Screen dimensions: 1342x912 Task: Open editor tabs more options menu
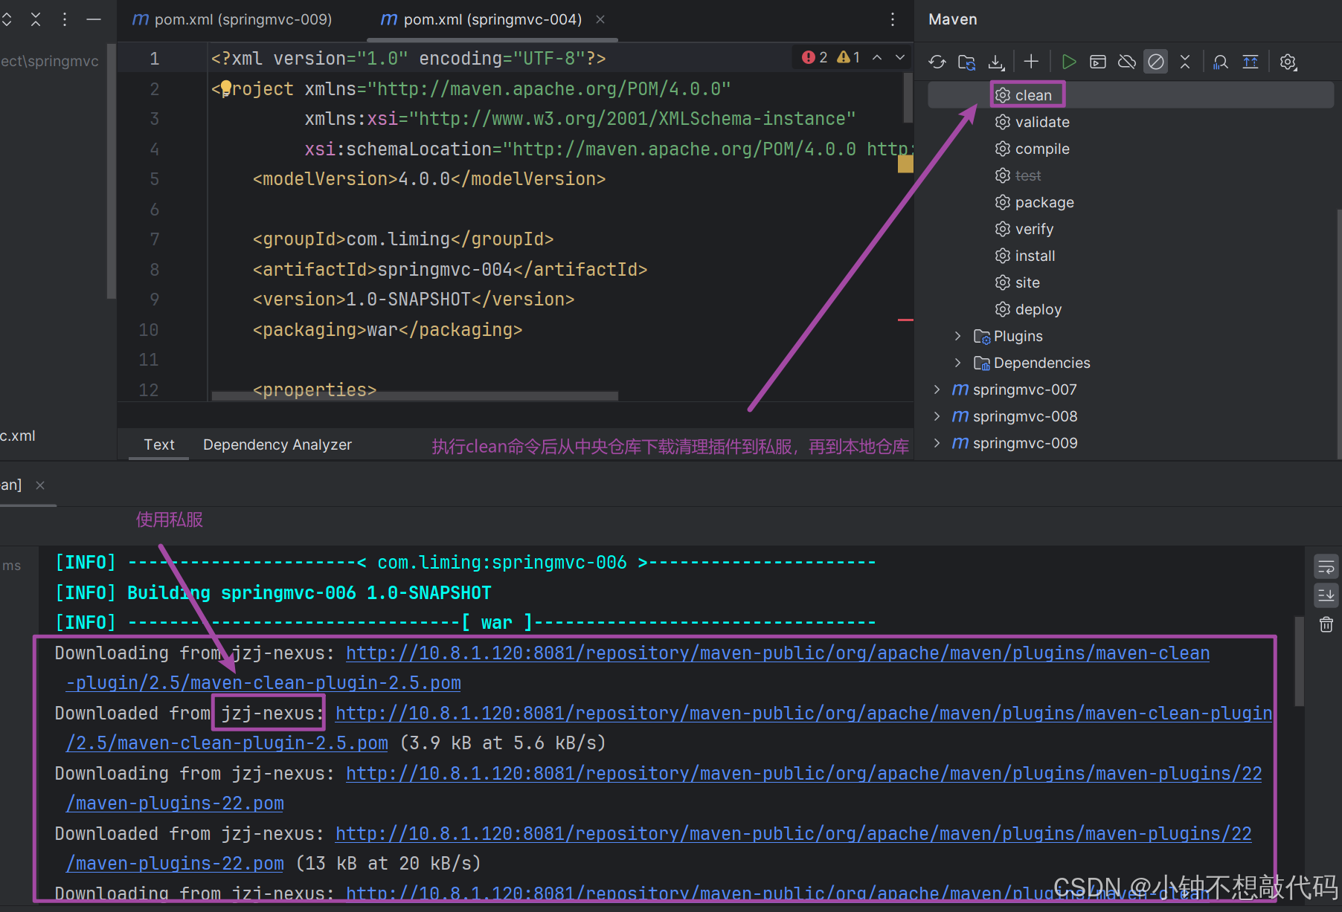point(893,19)
